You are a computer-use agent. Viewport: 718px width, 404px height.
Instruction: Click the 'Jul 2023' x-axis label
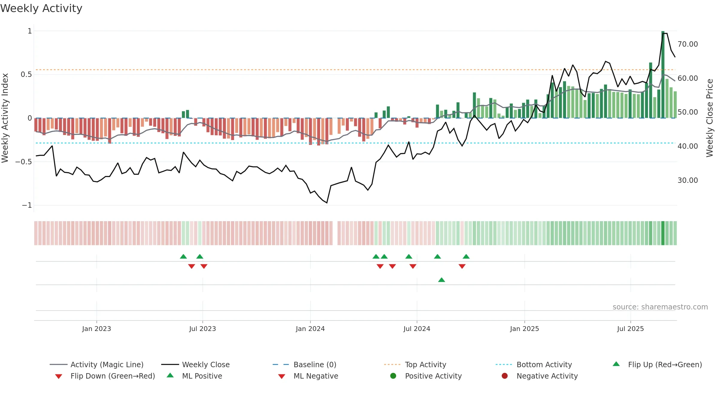[x=203, y=329]
